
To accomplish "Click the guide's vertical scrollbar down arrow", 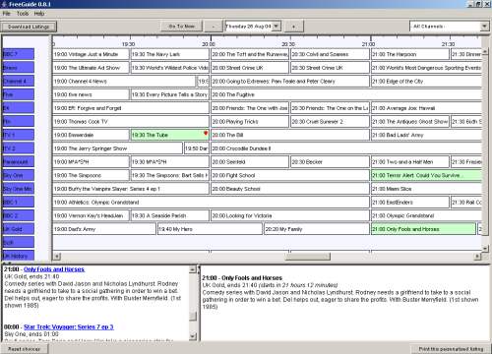I will pyautogui.click(x=485, y=248).
